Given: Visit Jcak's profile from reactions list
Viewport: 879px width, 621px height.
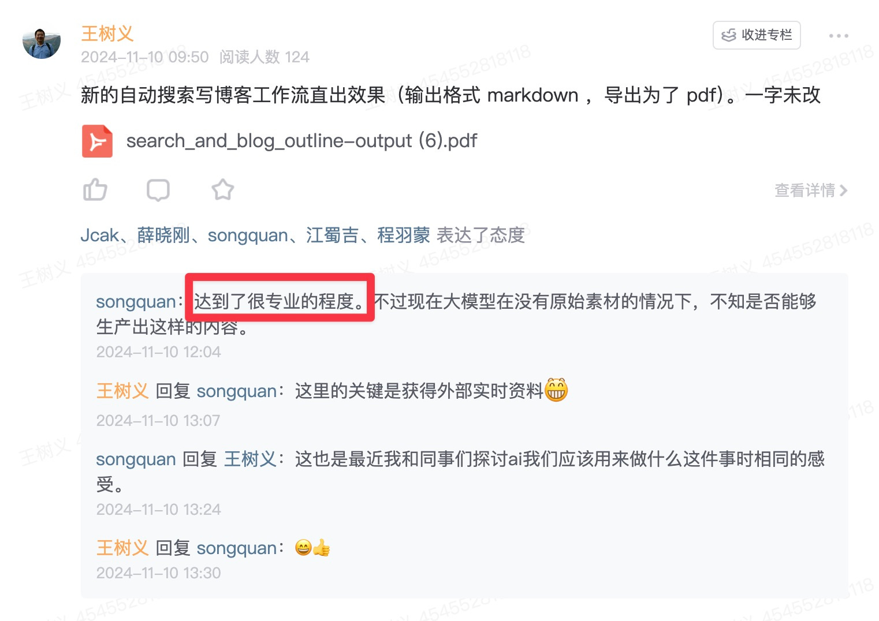Looking at the screenshot, I should 99,235.
